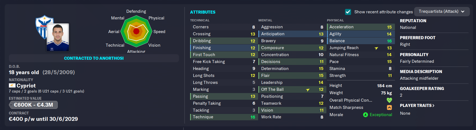Click the Off The Ball change arrow
This screenshot has width=476, height=130.
tap(308, 90)
